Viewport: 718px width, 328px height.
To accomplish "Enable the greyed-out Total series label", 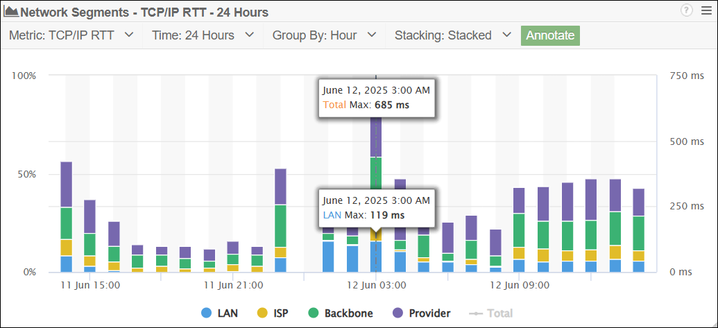I will (499, 313).
